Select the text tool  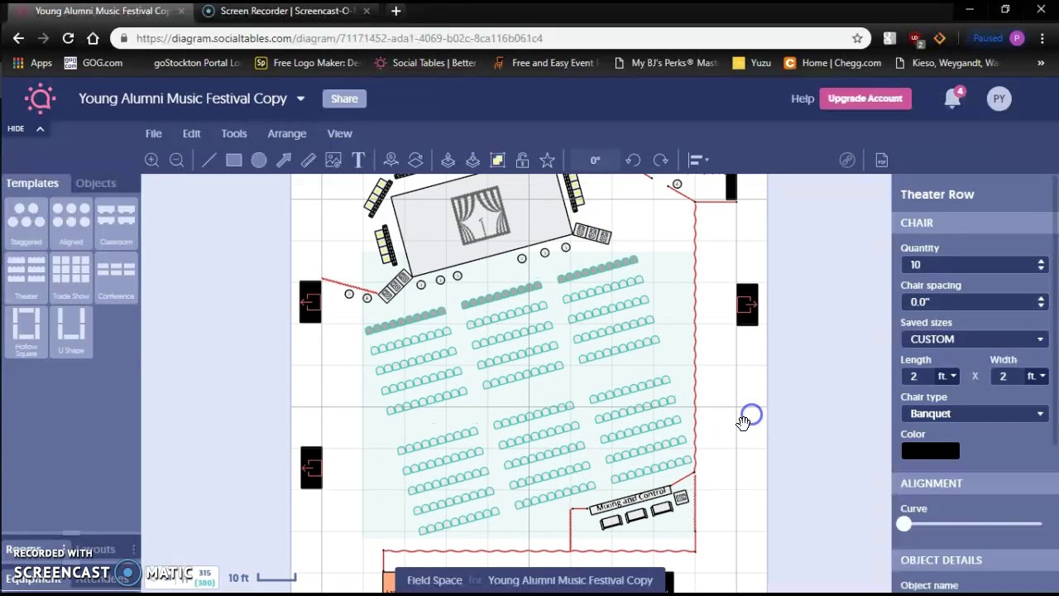point(358,160)
